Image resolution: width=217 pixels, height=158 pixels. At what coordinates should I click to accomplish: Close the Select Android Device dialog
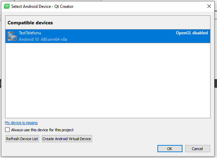point(209,6)
